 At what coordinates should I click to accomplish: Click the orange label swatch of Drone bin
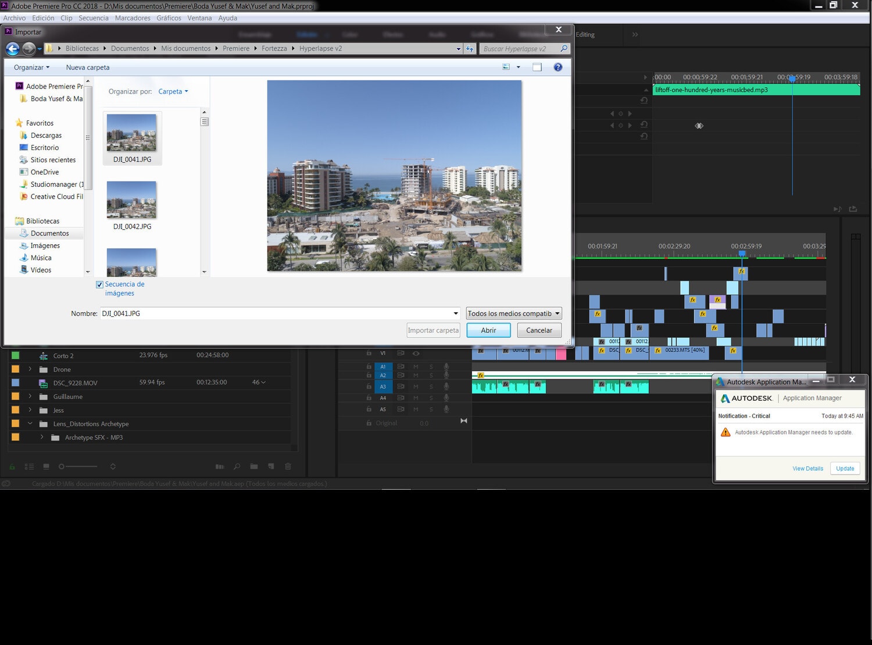click(x=16, y=369)
